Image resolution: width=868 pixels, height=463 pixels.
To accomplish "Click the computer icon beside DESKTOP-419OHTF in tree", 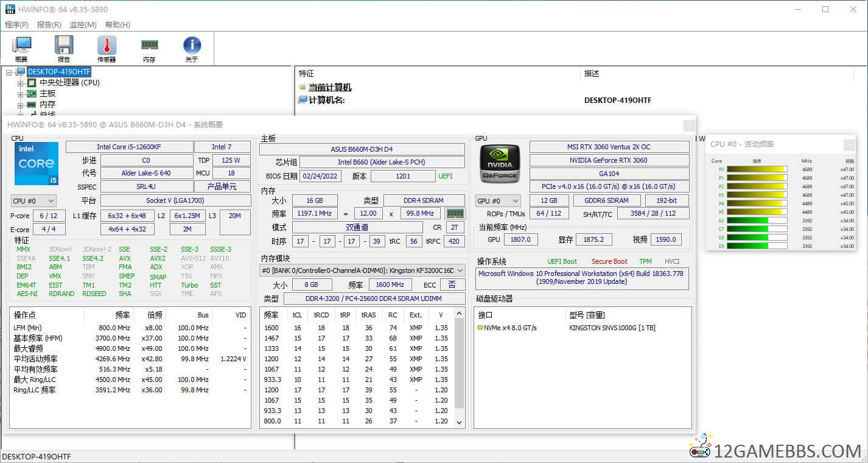I will [21, 72].
